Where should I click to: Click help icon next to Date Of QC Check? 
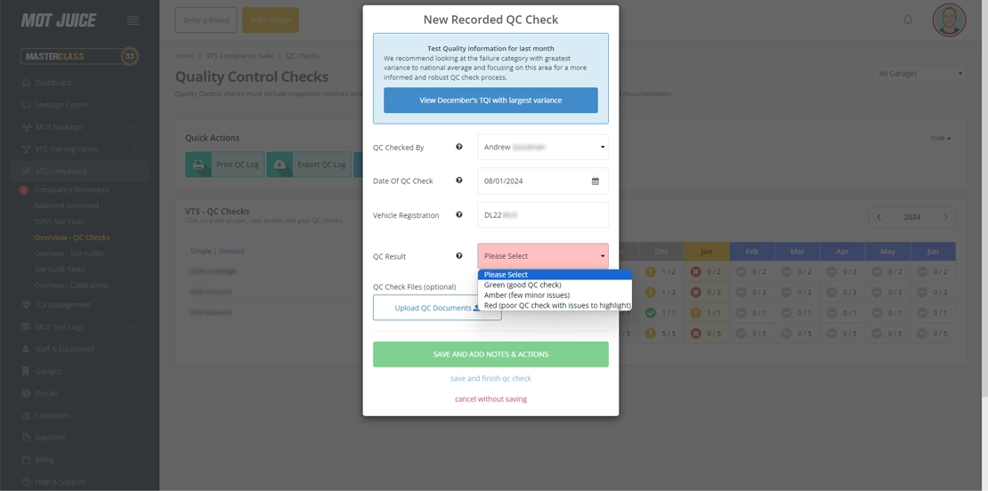(458, 180)
